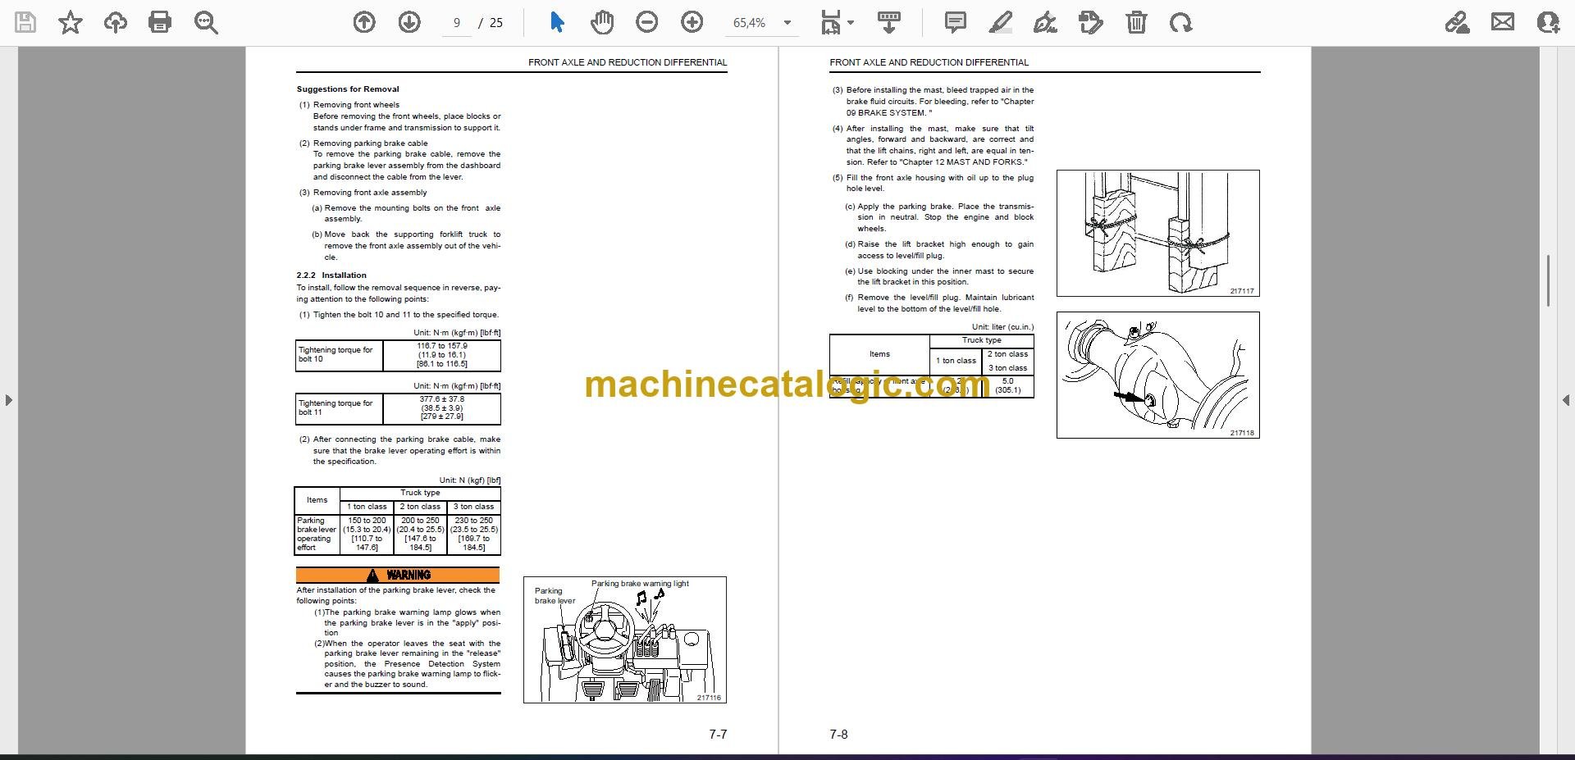Click page number 7-7 footer
The image size is (1575, 760).
point(718,735)
